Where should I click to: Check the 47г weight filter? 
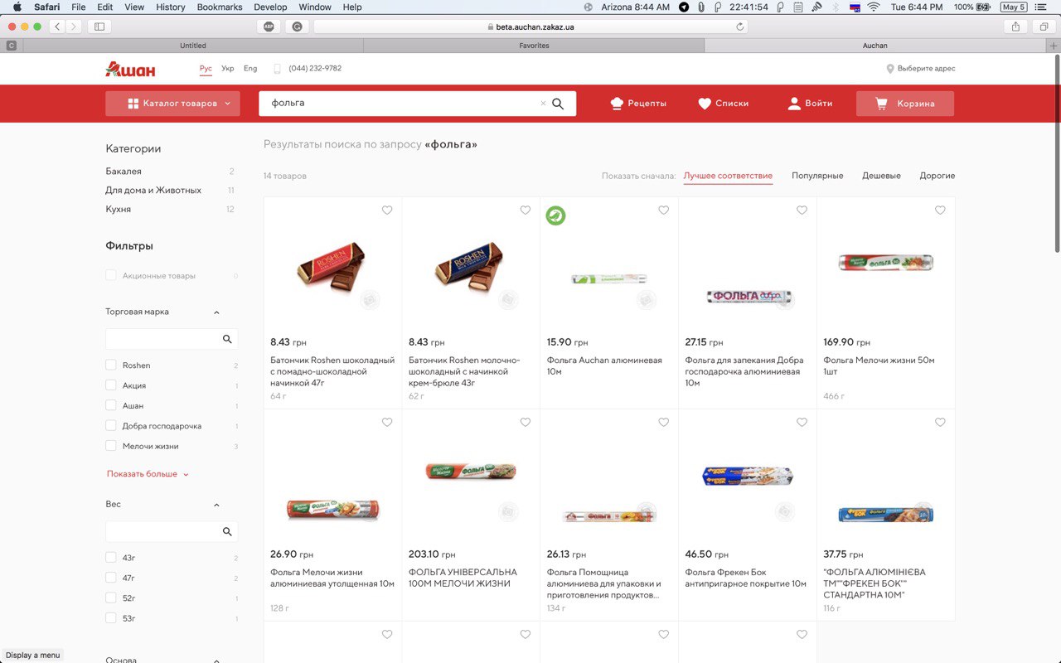[x=111, y=578]
